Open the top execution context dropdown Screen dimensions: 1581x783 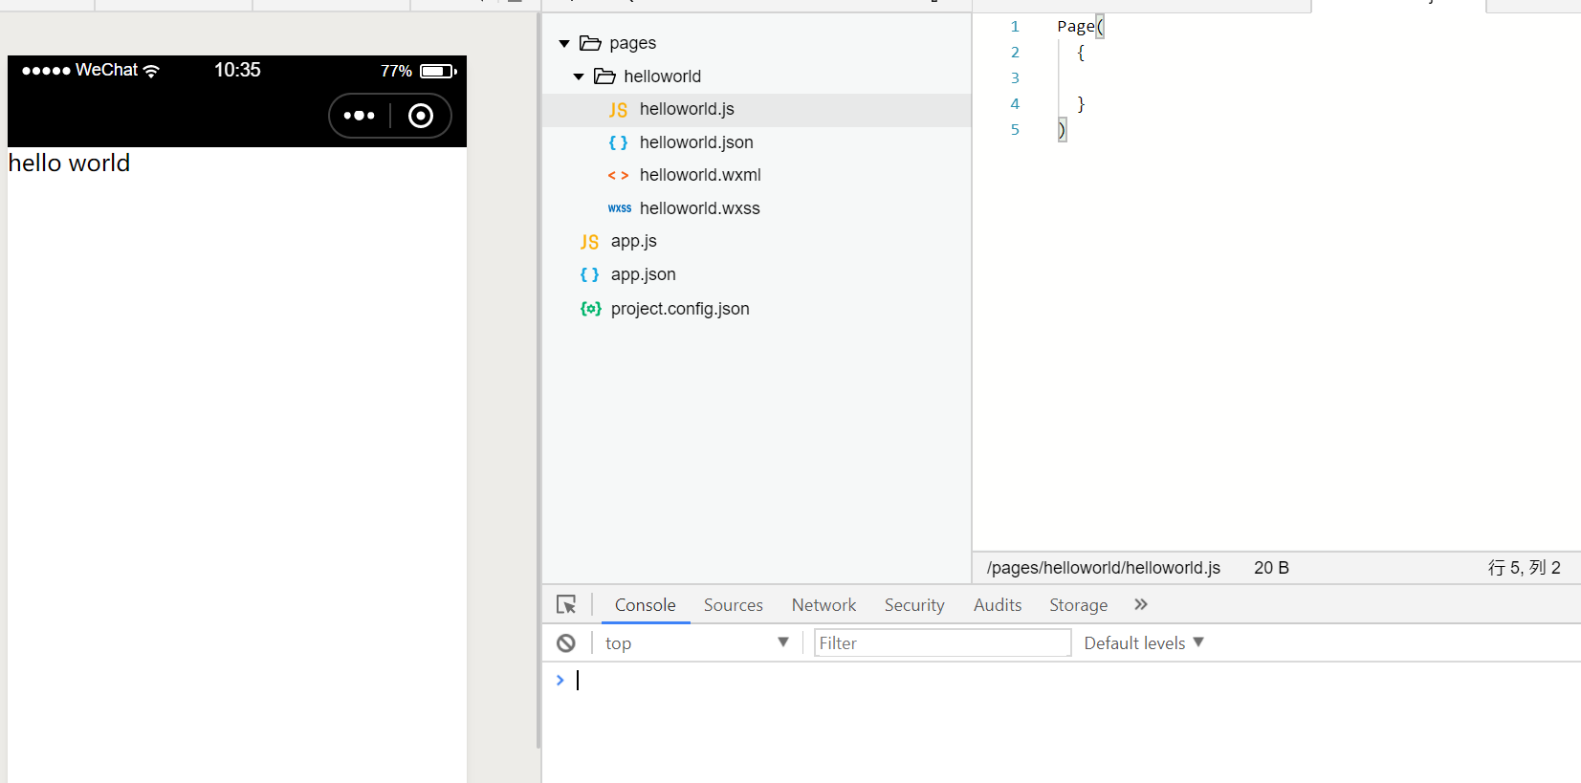(x=697, y=643)
